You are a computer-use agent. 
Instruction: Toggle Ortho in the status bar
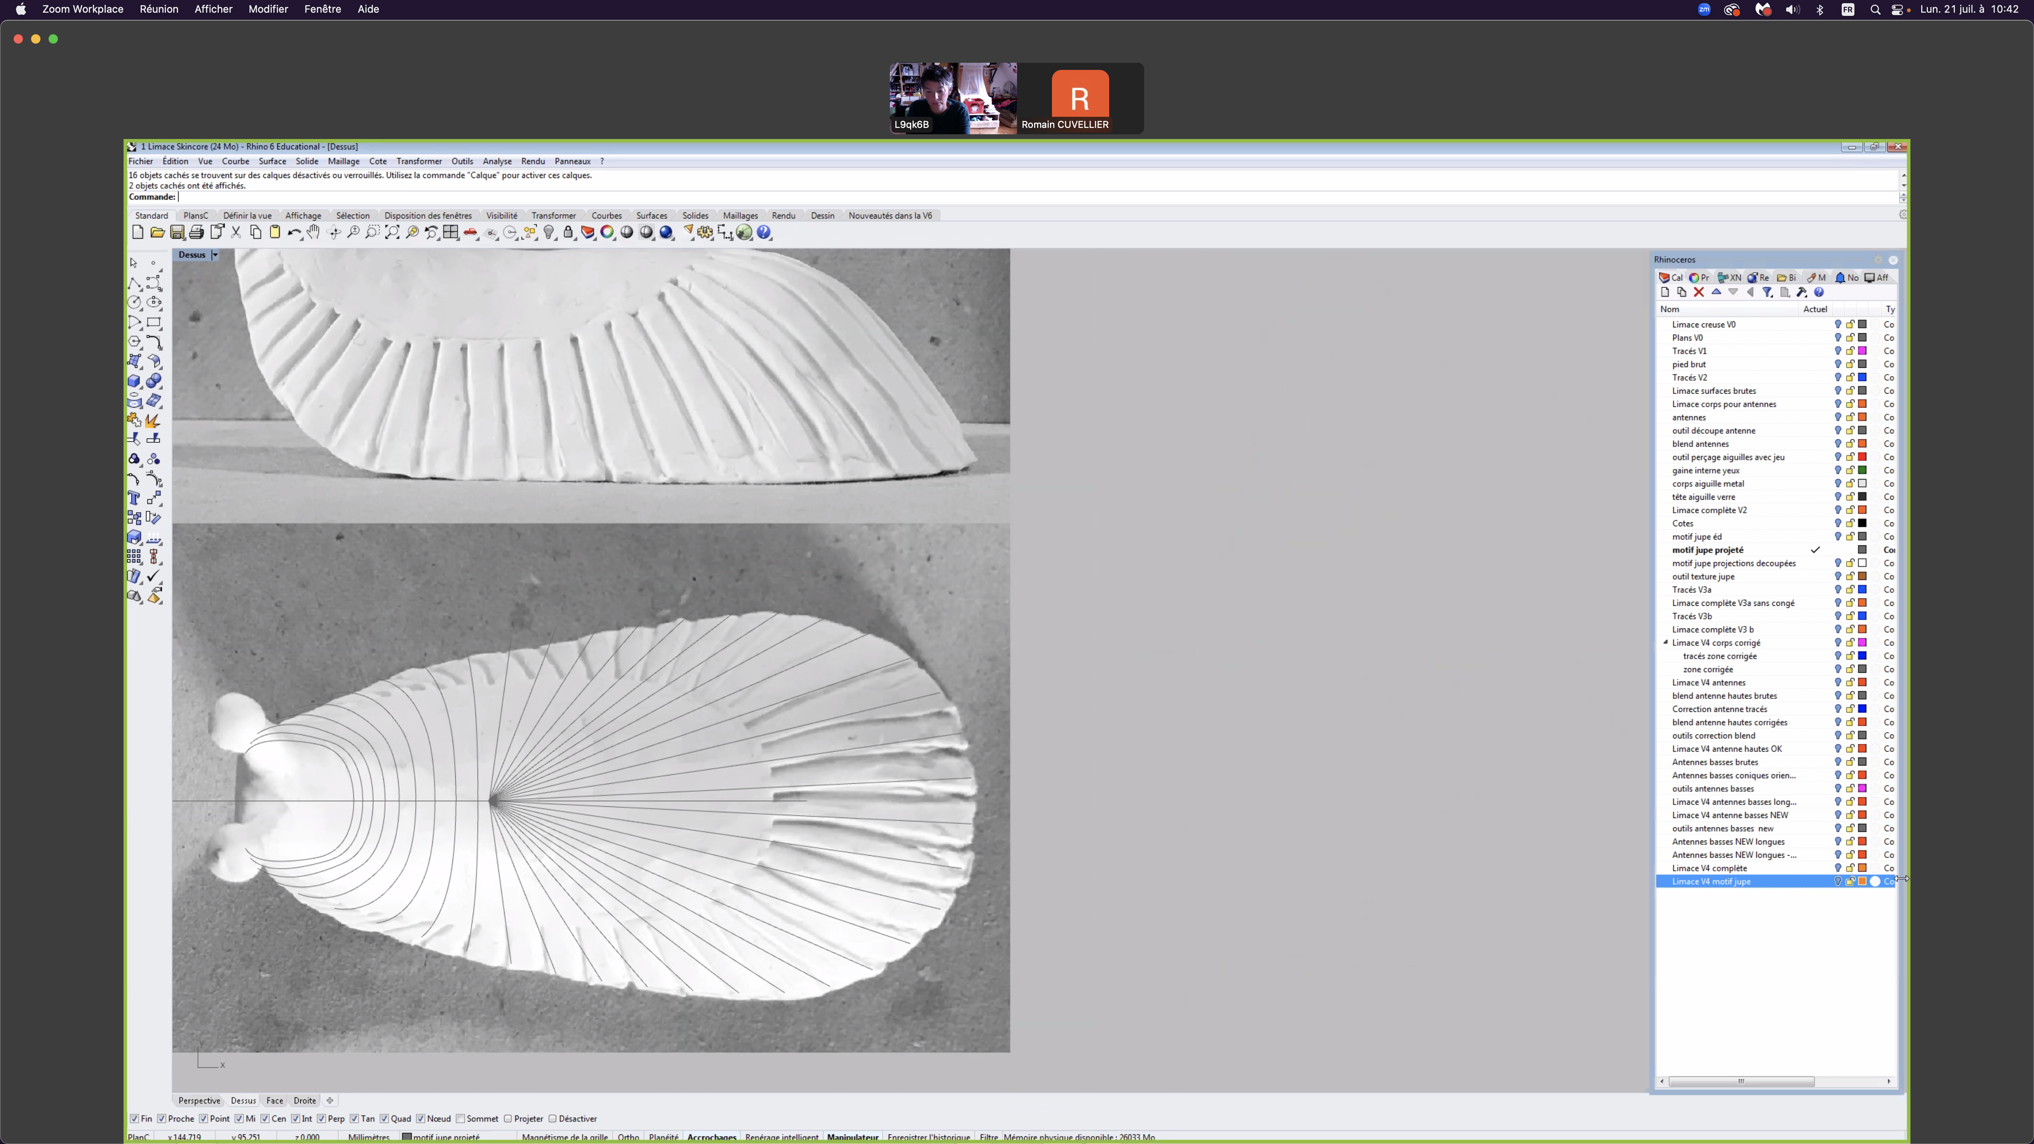click(x=628, y=1138)
